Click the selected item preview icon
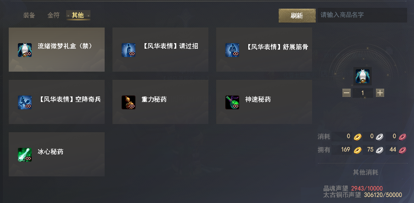 click(363, 76)
